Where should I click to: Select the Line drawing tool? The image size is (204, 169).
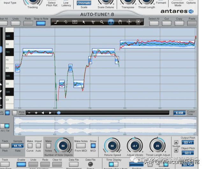click(56, 22)
